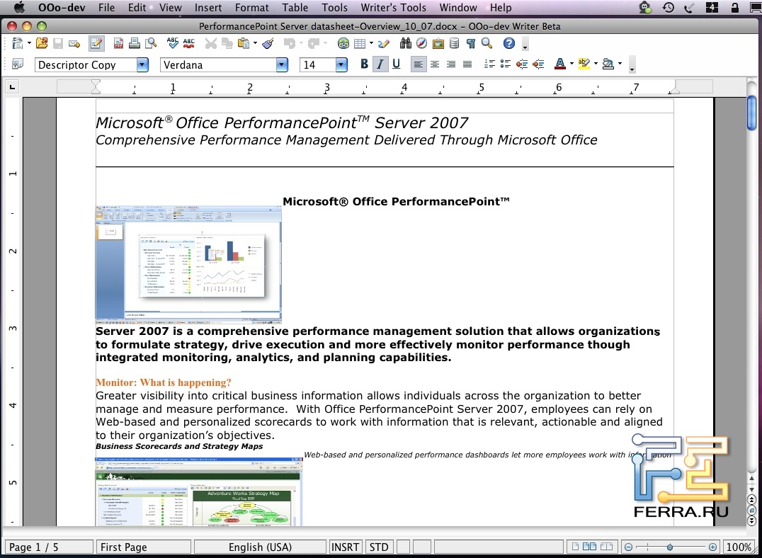Align text right

pyautogui.click(x=451, y=64)
